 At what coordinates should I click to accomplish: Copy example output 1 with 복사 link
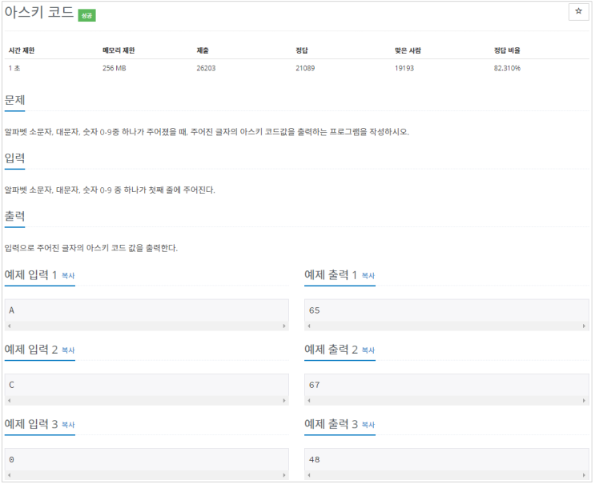pos(368,276)
